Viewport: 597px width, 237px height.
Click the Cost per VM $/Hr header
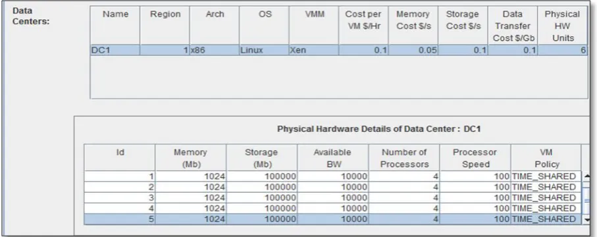(x=363, y=26)
